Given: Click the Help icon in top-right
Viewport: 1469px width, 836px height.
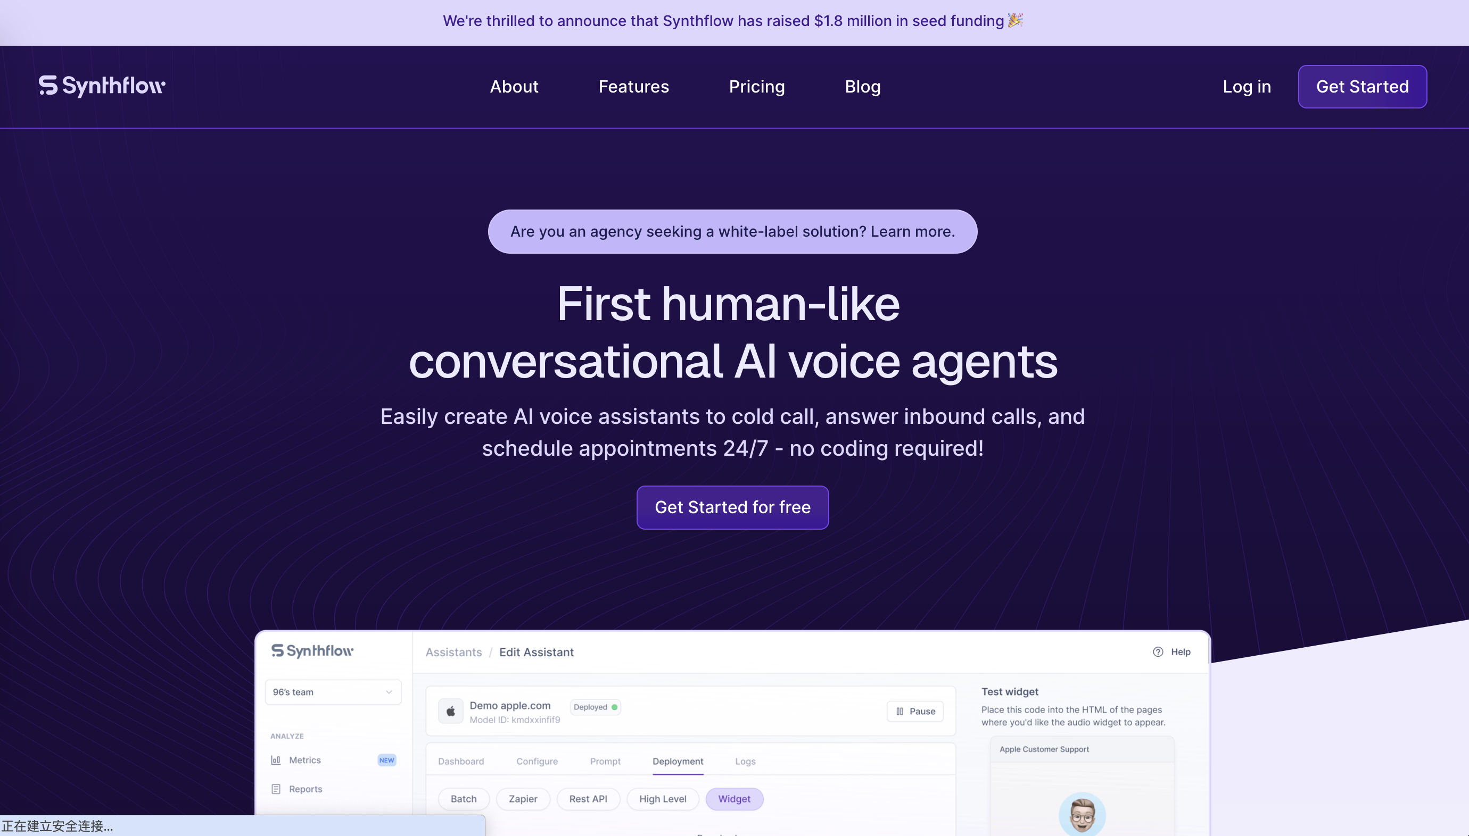Looking at the screenshot, I should pyautogui.click(x=1158, y=651).
